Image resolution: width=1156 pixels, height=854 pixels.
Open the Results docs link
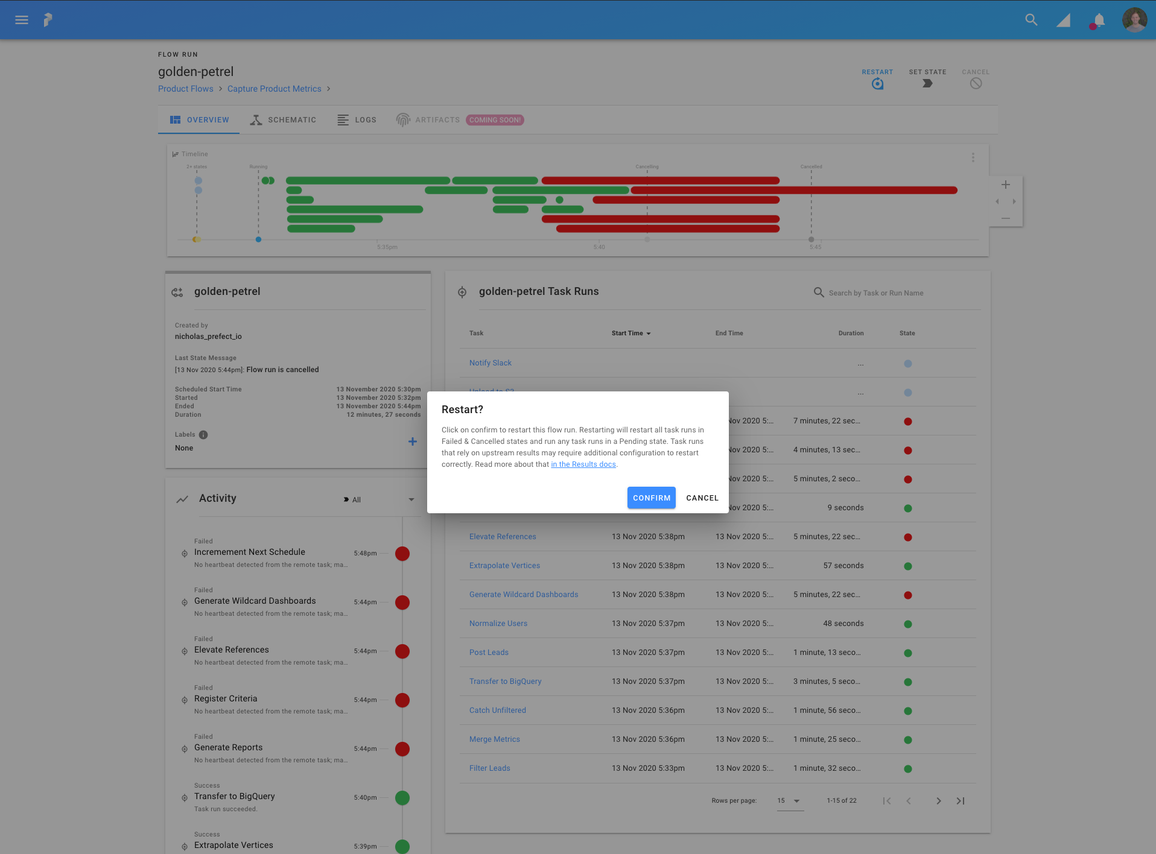pos(583,464)
